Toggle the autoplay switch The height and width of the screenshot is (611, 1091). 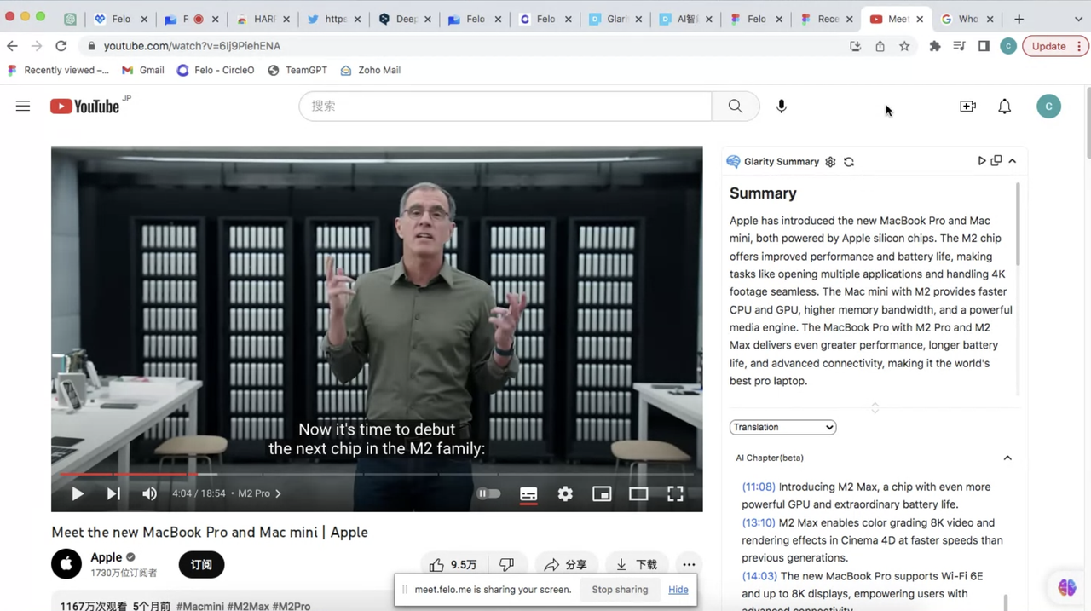(488, 493)
